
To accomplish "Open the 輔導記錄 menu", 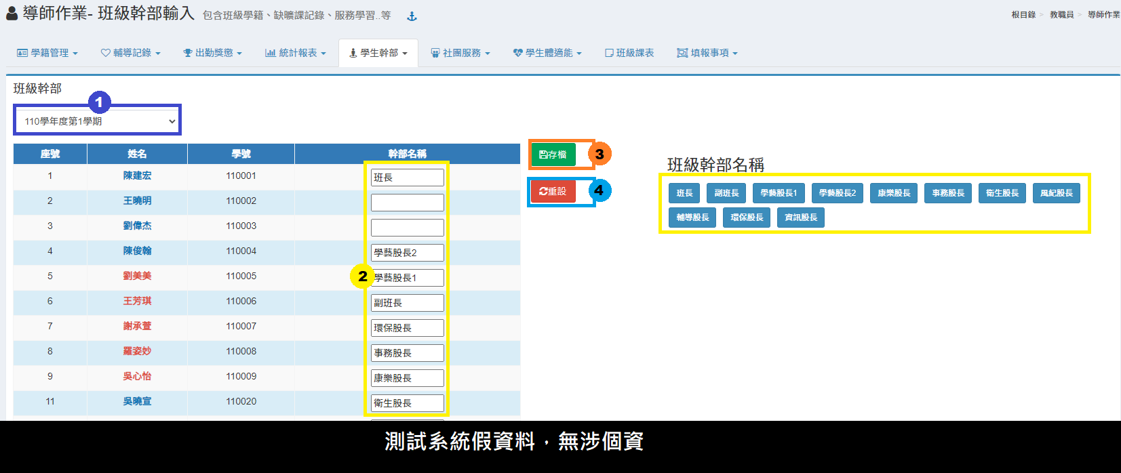I will (131, 53).
